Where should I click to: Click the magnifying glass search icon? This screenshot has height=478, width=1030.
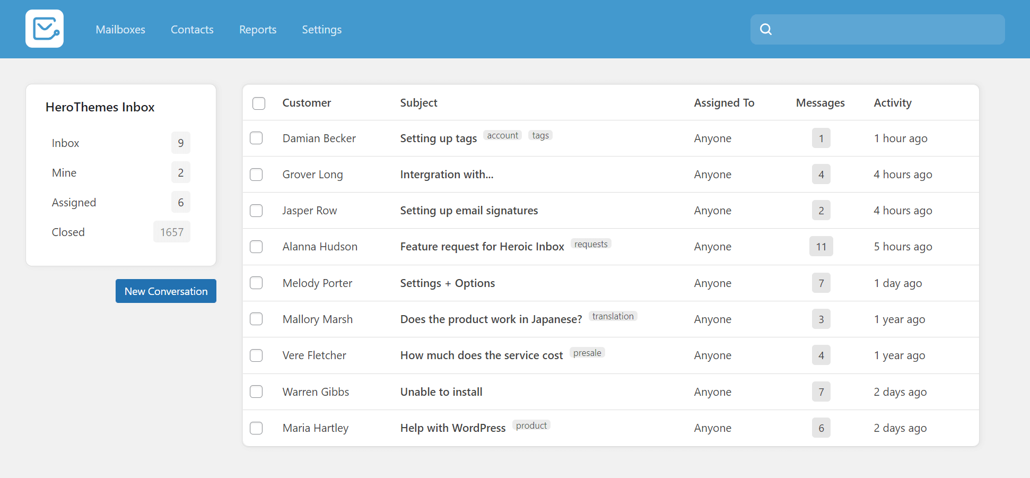point(766,29)
